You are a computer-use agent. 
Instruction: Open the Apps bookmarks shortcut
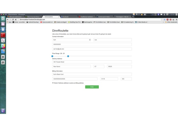(9, 22)
